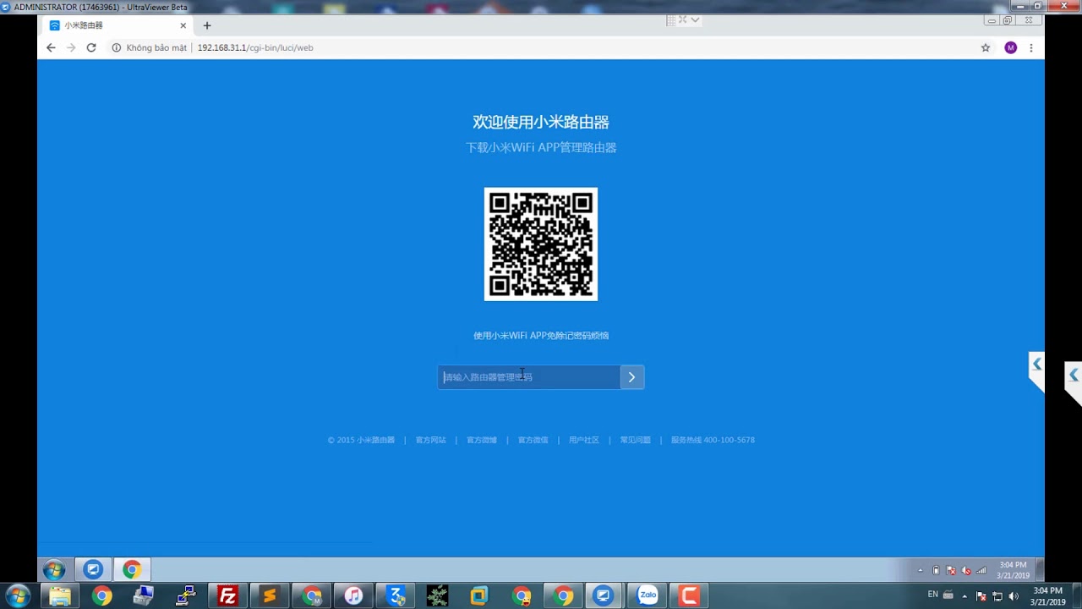This screenshot has width=1082, height=609.
Task: Bookmark this page with the star
Action: pyautogui.click(x=986, y=48)
